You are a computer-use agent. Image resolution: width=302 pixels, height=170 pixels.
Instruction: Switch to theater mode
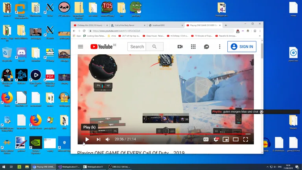point(236,139)
